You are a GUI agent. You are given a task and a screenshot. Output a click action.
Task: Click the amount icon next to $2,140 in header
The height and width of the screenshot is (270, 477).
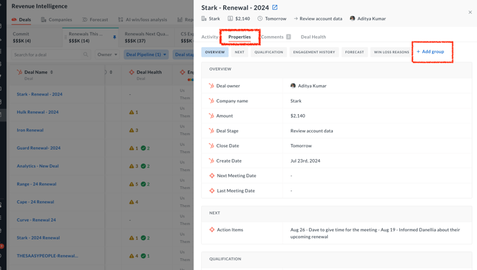coord(230,19)
